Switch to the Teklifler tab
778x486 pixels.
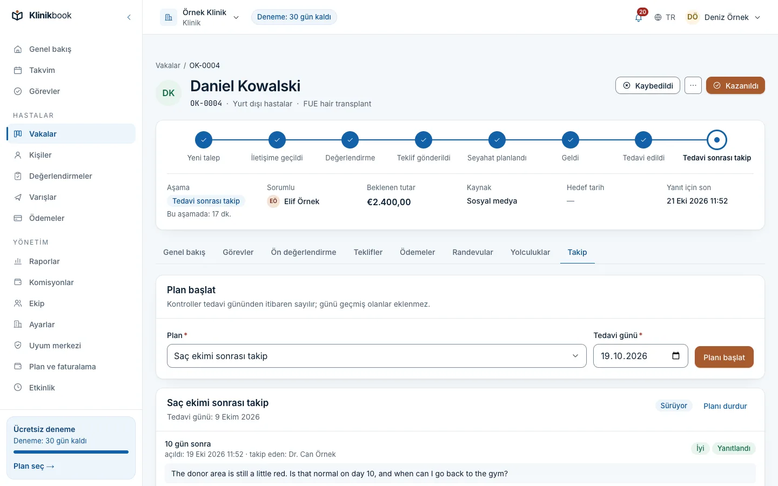tap(368, 252)
